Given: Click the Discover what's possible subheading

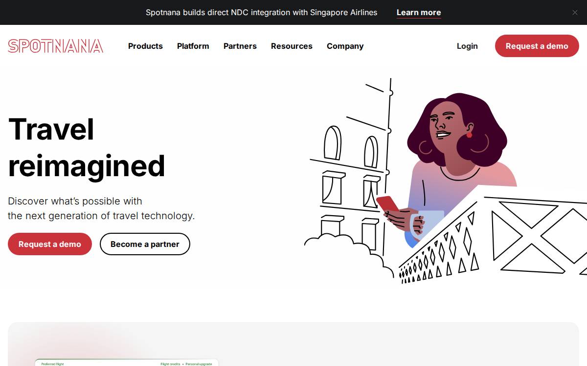Looking at the screenshot, I should (x=101, y=208).
